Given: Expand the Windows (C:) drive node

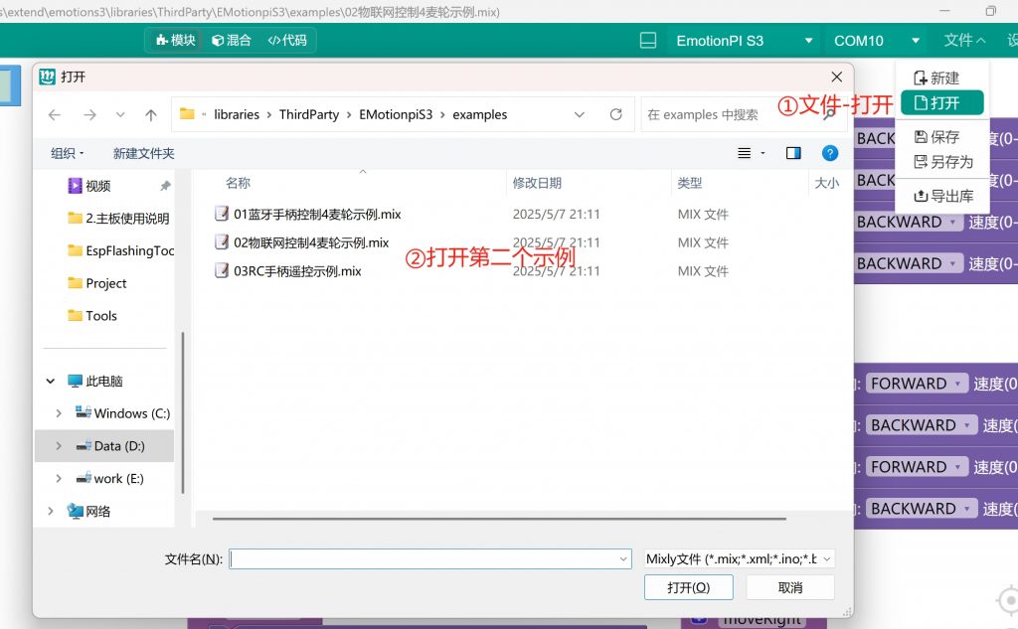Looking at the screenshot, I should 59,413.
